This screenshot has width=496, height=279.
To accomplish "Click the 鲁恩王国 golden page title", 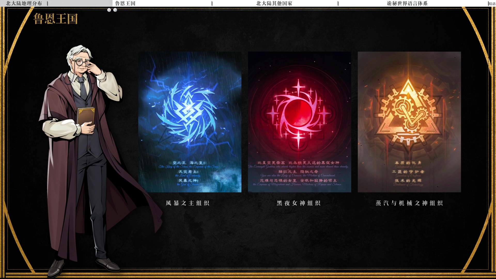I will click(x=56, y=19).
